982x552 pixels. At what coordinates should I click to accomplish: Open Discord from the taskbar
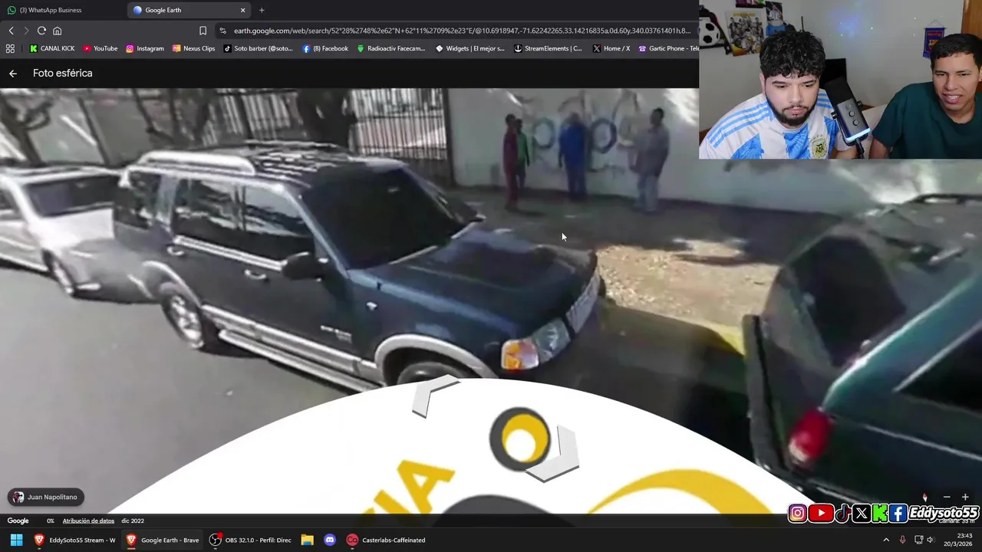point(330,540)
